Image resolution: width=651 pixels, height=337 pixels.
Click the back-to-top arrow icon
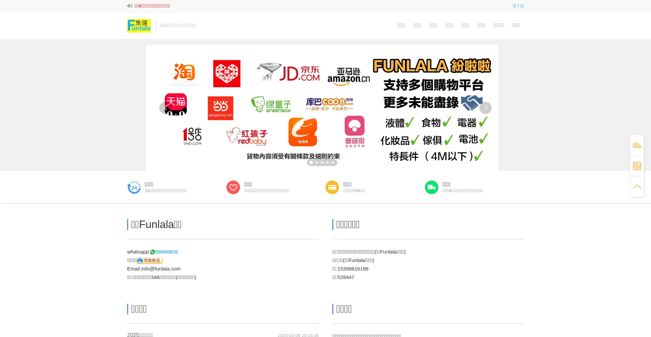click(x=637, y=187)
